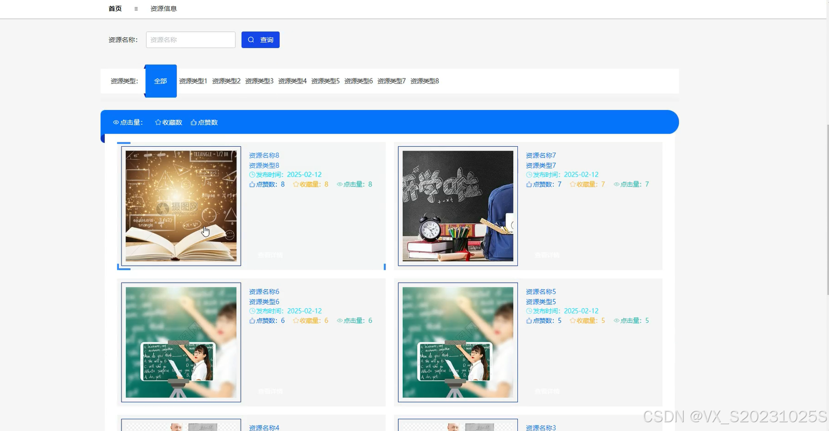Click the eye icon on 资源名称5 card
The height and width of the screenshot is (431, 829).
tap(617, 321)
